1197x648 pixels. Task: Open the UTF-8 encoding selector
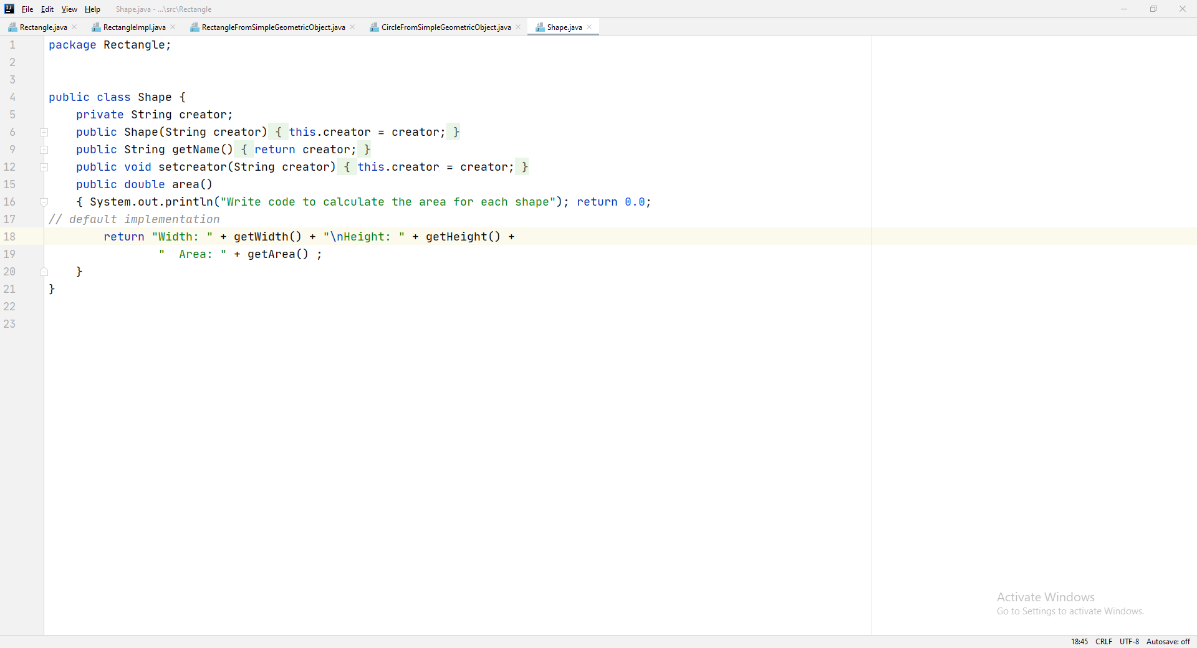pos(1130,641)
